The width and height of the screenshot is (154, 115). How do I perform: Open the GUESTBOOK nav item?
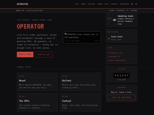tap(124, 4)
